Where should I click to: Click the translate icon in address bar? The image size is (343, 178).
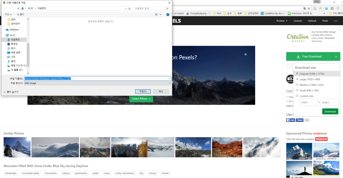point(305,8)
